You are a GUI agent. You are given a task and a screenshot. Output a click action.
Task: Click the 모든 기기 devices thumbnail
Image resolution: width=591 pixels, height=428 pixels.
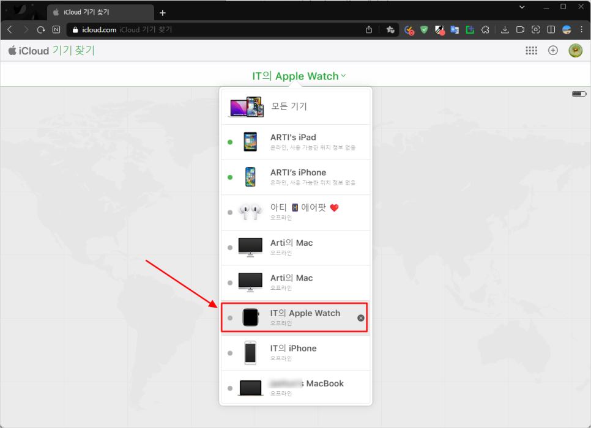(x=247, y=106)
